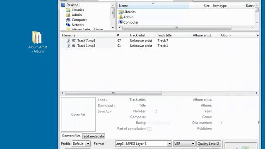
Task: Open the Save As cover art menu
Action: click(104, 111)
